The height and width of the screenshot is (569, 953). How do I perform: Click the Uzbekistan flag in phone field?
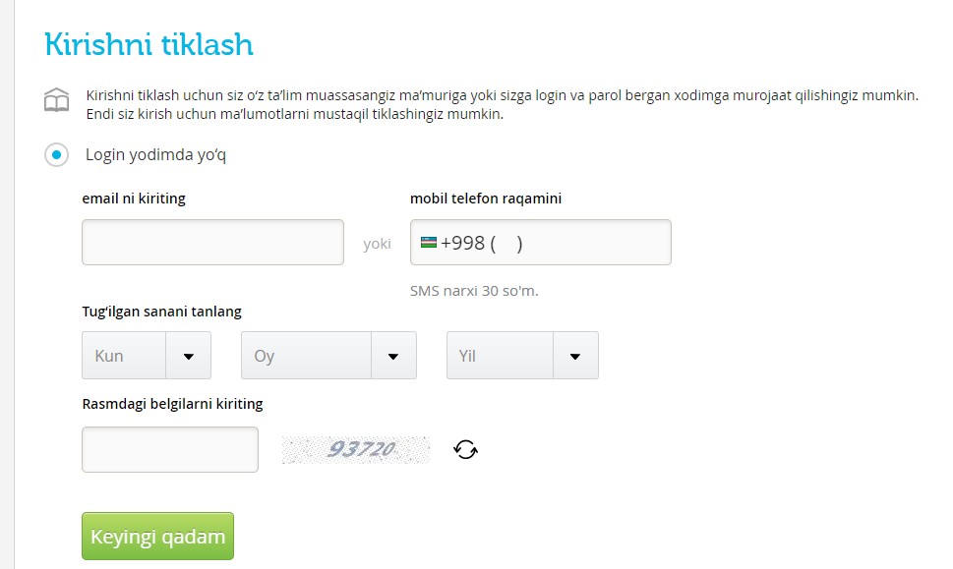click(x=429, y=243)
